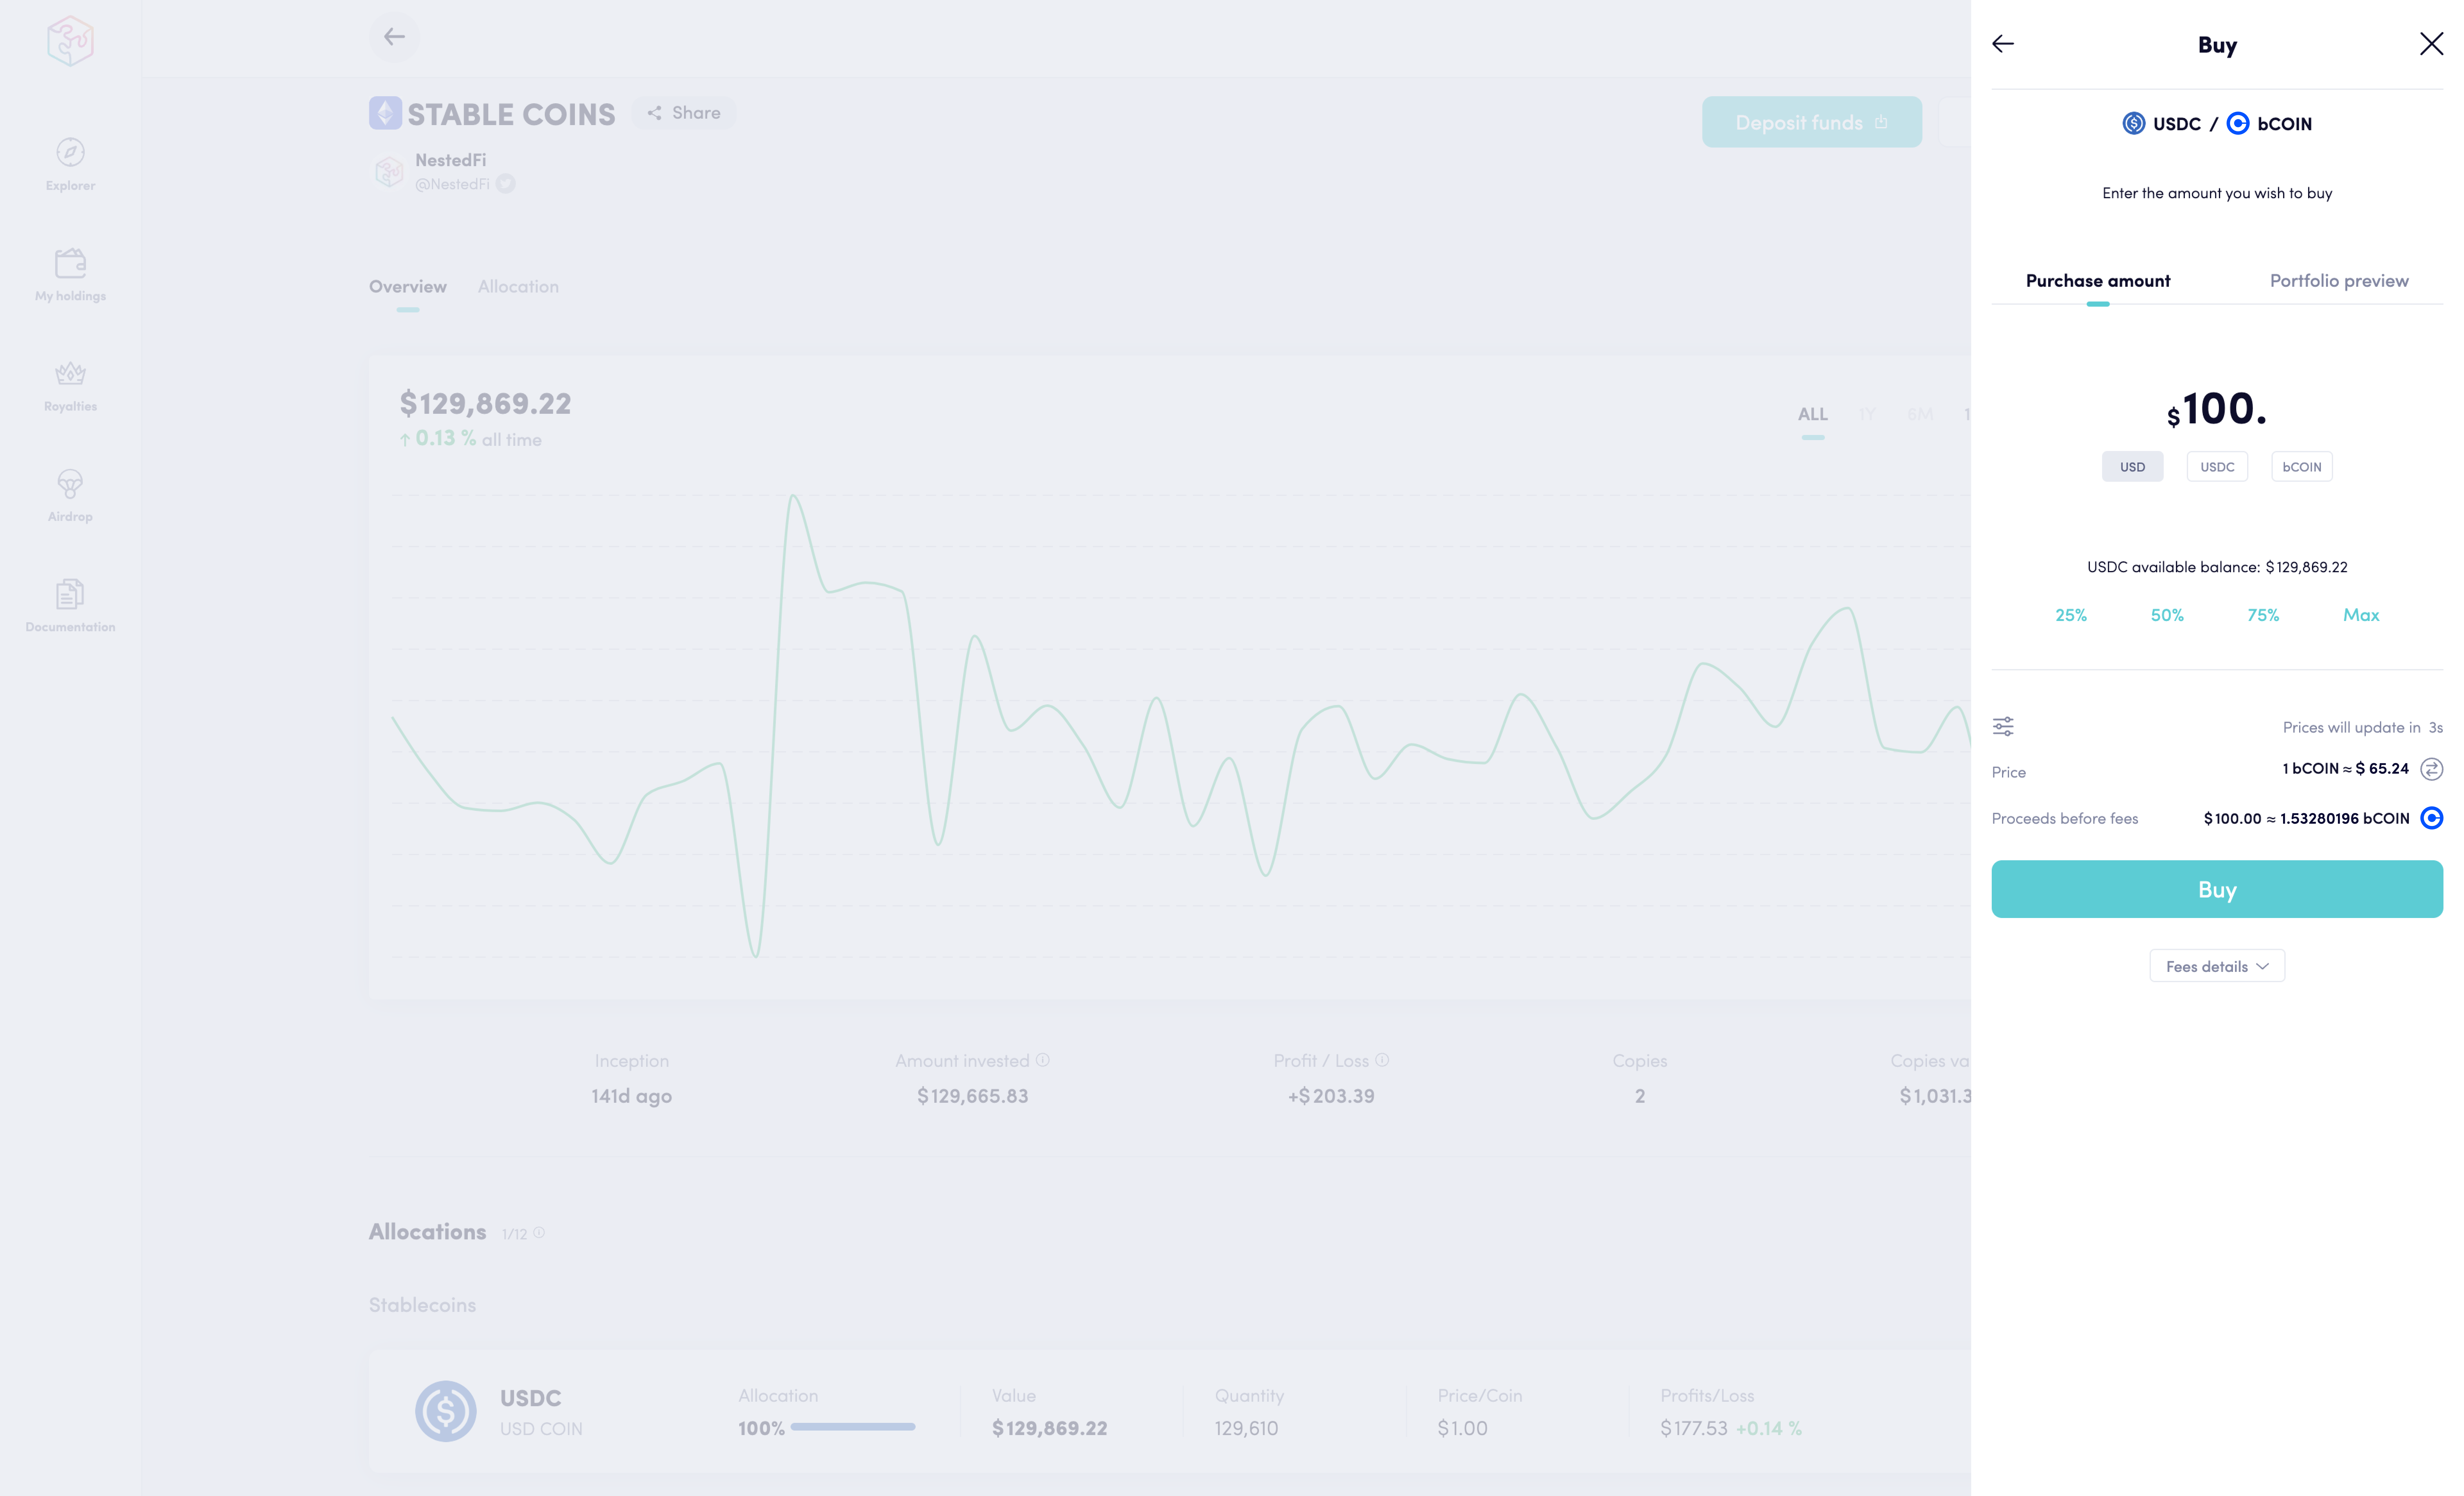Set amount to 50% of balance
2464x1496 pixels.
point(2167,615)
